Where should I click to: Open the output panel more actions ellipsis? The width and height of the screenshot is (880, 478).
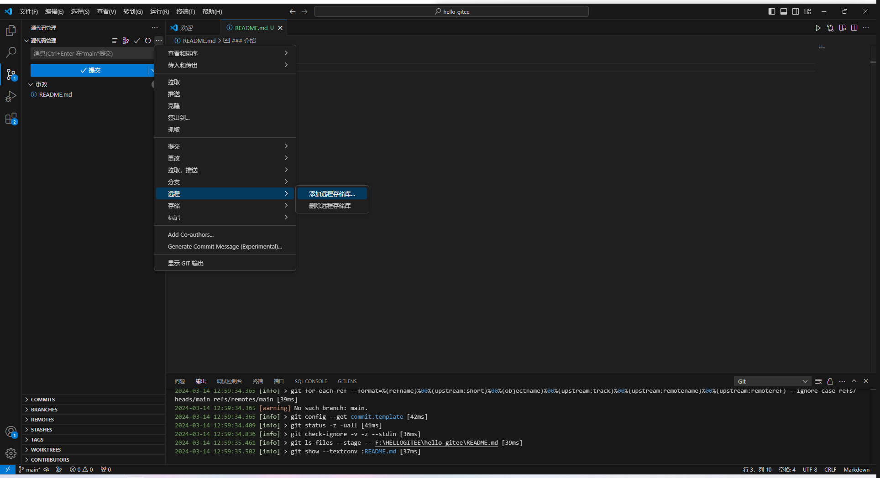pos(842,381)
